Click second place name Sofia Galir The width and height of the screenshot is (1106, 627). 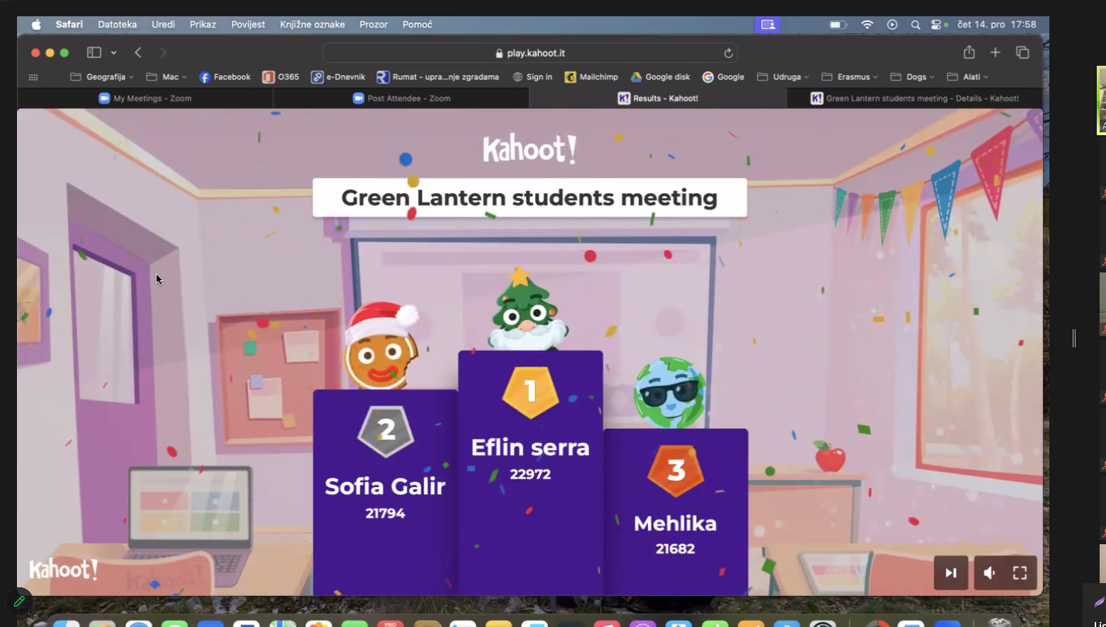(385, 486)
